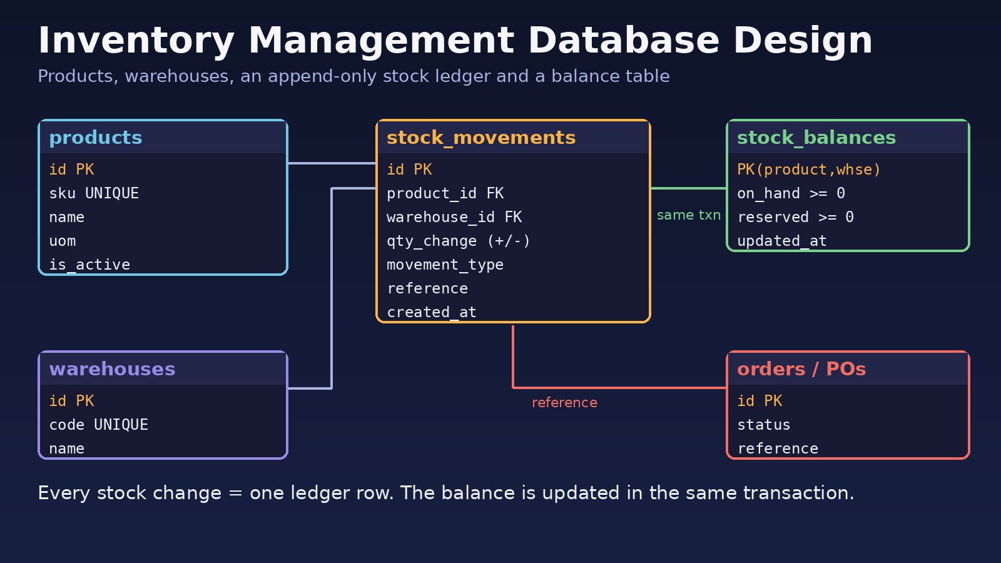Click the stock_balances table header
Image resolution: width=1001 pixels, height=563 pixels.
pos(848,138)
